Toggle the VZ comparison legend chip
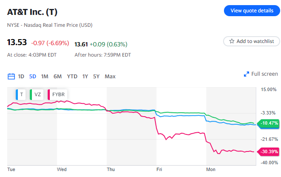Screen dimensions: 281x177 [37, 94]
